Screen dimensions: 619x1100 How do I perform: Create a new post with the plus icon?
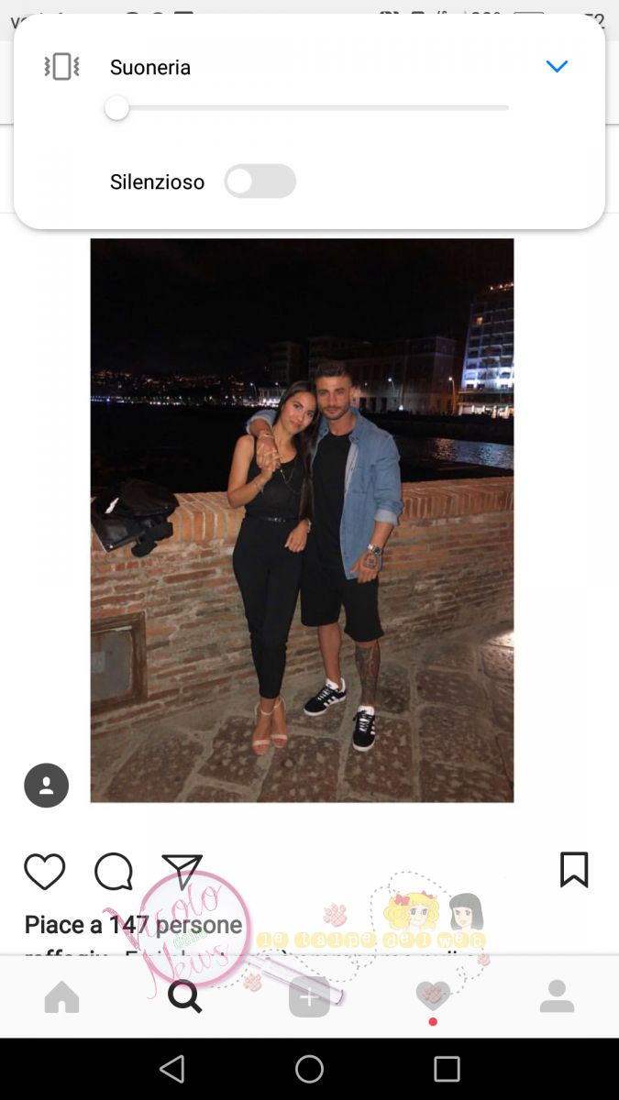pyautogui.click(x=309, y=996)
